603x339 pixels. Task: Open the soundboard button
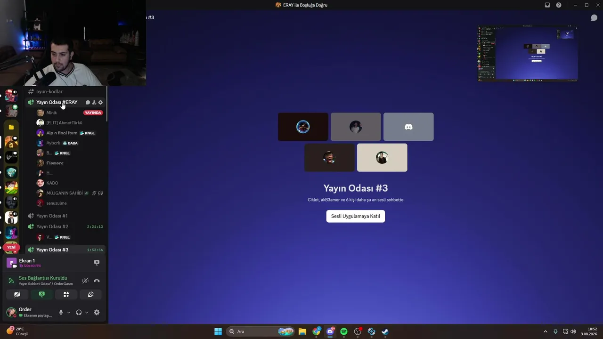click(91, 294)
